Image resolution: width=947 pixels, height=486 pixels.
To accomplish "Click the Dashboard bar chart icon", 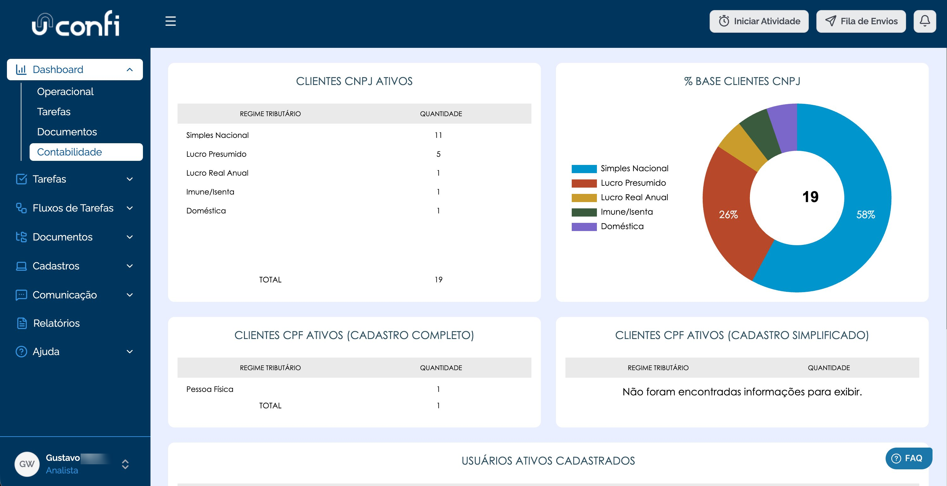I will (21, 70).
